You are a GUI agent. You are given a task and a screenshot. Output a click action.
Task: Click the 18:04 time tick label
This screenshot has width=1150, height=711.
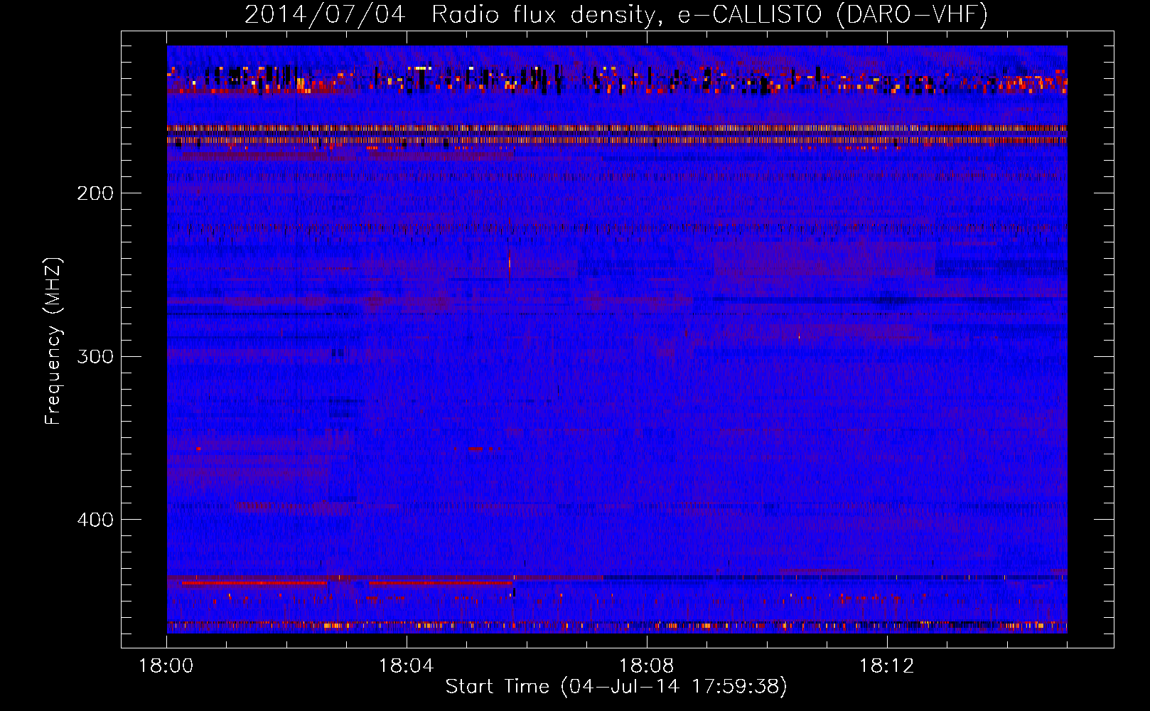(x=407, y=666)
